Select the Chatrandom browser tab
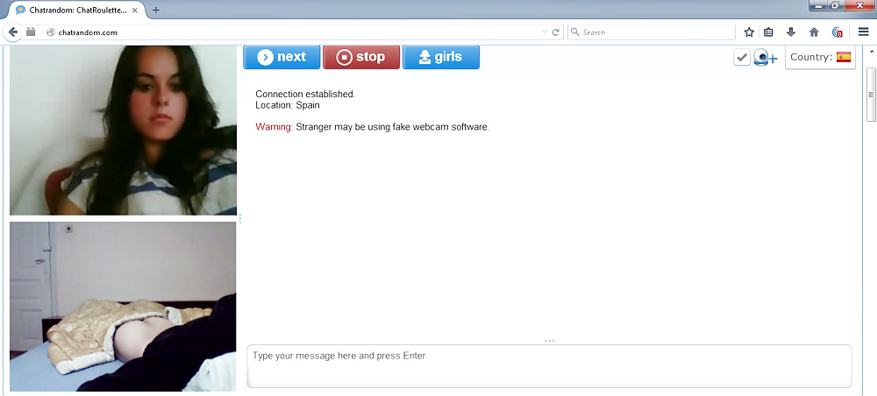The height and width of the screenshot is (396, 877). pos(76,10)
